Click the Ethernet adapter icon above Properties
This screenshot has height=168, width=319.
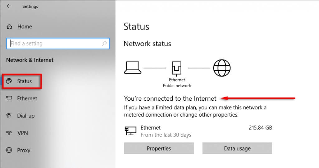[131, 131]
